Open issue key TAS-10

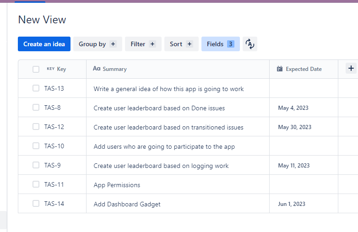click(54, 146)
